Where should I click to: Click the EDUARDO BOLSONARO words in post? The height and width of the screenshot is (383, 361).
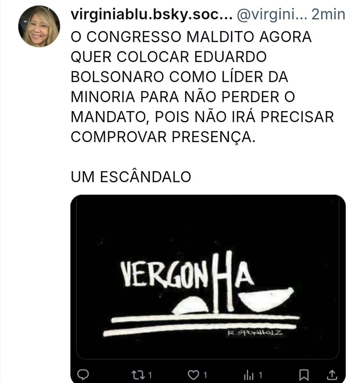coord(169,67)
